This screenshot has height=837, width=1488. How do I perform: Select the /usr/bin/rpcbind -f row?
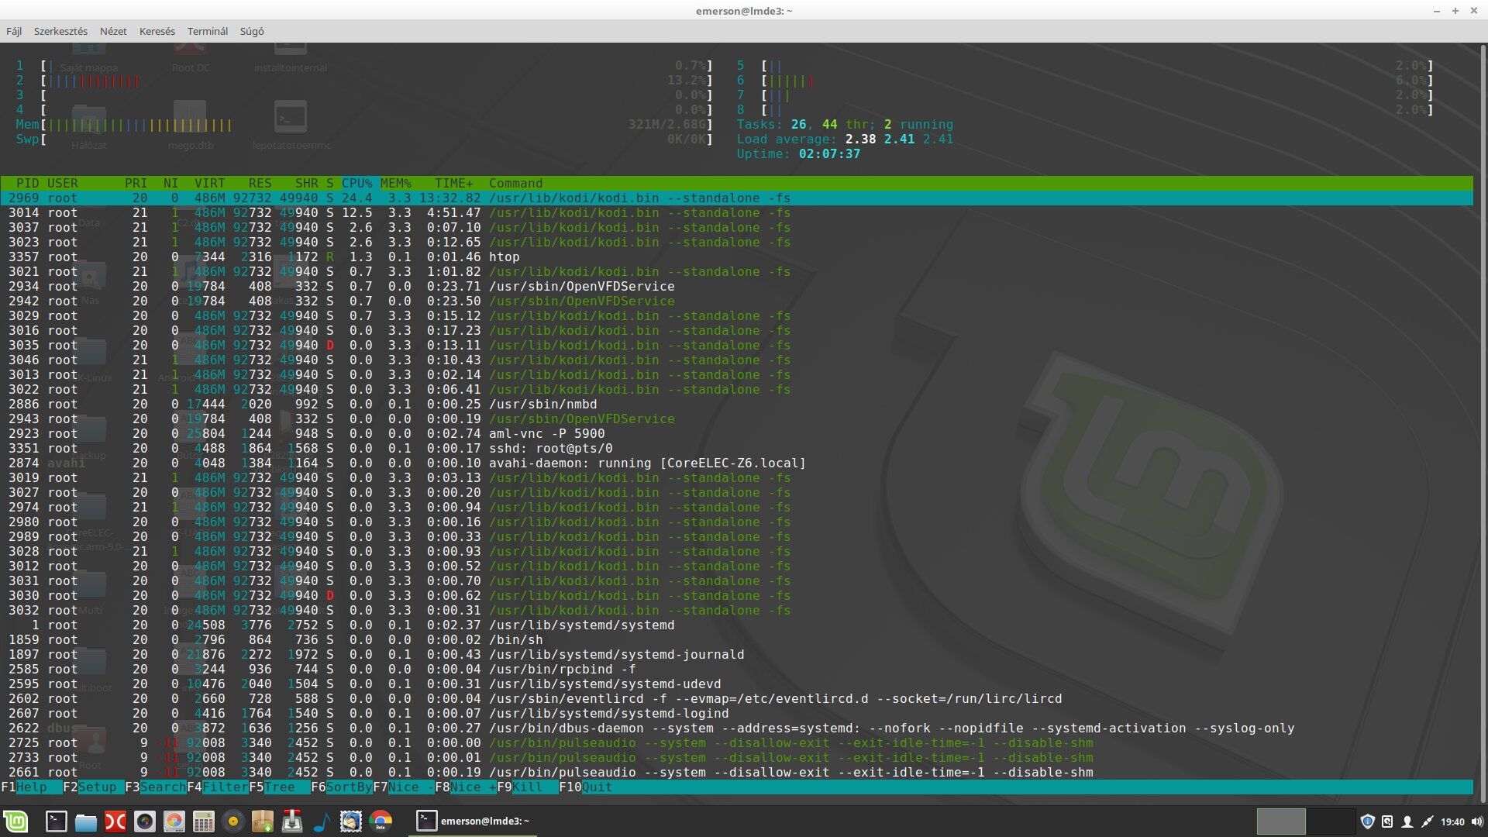tap(736, 669)
